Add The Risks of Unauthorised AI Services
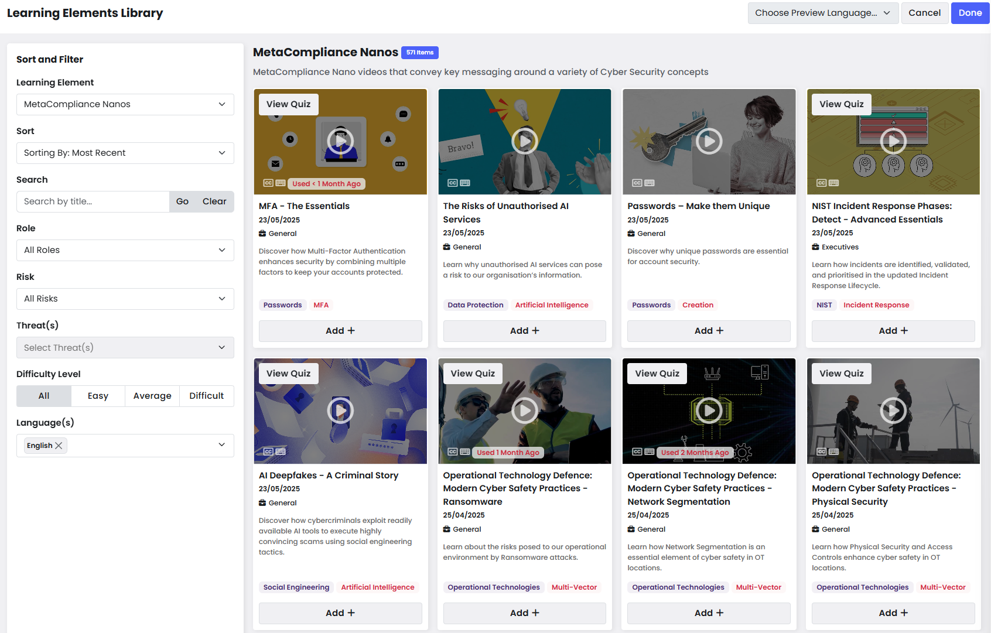 [x=525, y=331]
